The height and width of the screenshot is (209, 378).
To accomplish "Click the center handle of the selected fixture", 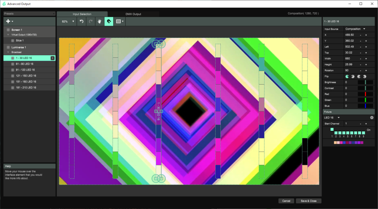I will (158, 111).
